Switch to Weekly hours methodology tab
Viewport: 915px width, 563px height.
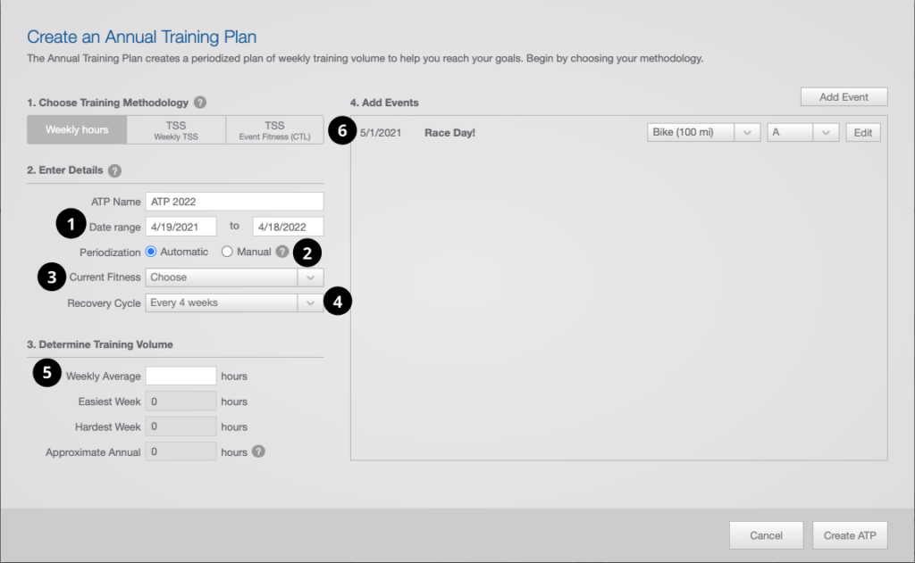(77, 129)
